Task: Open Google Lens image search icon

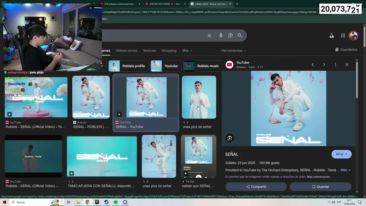Action: (230, 35)
